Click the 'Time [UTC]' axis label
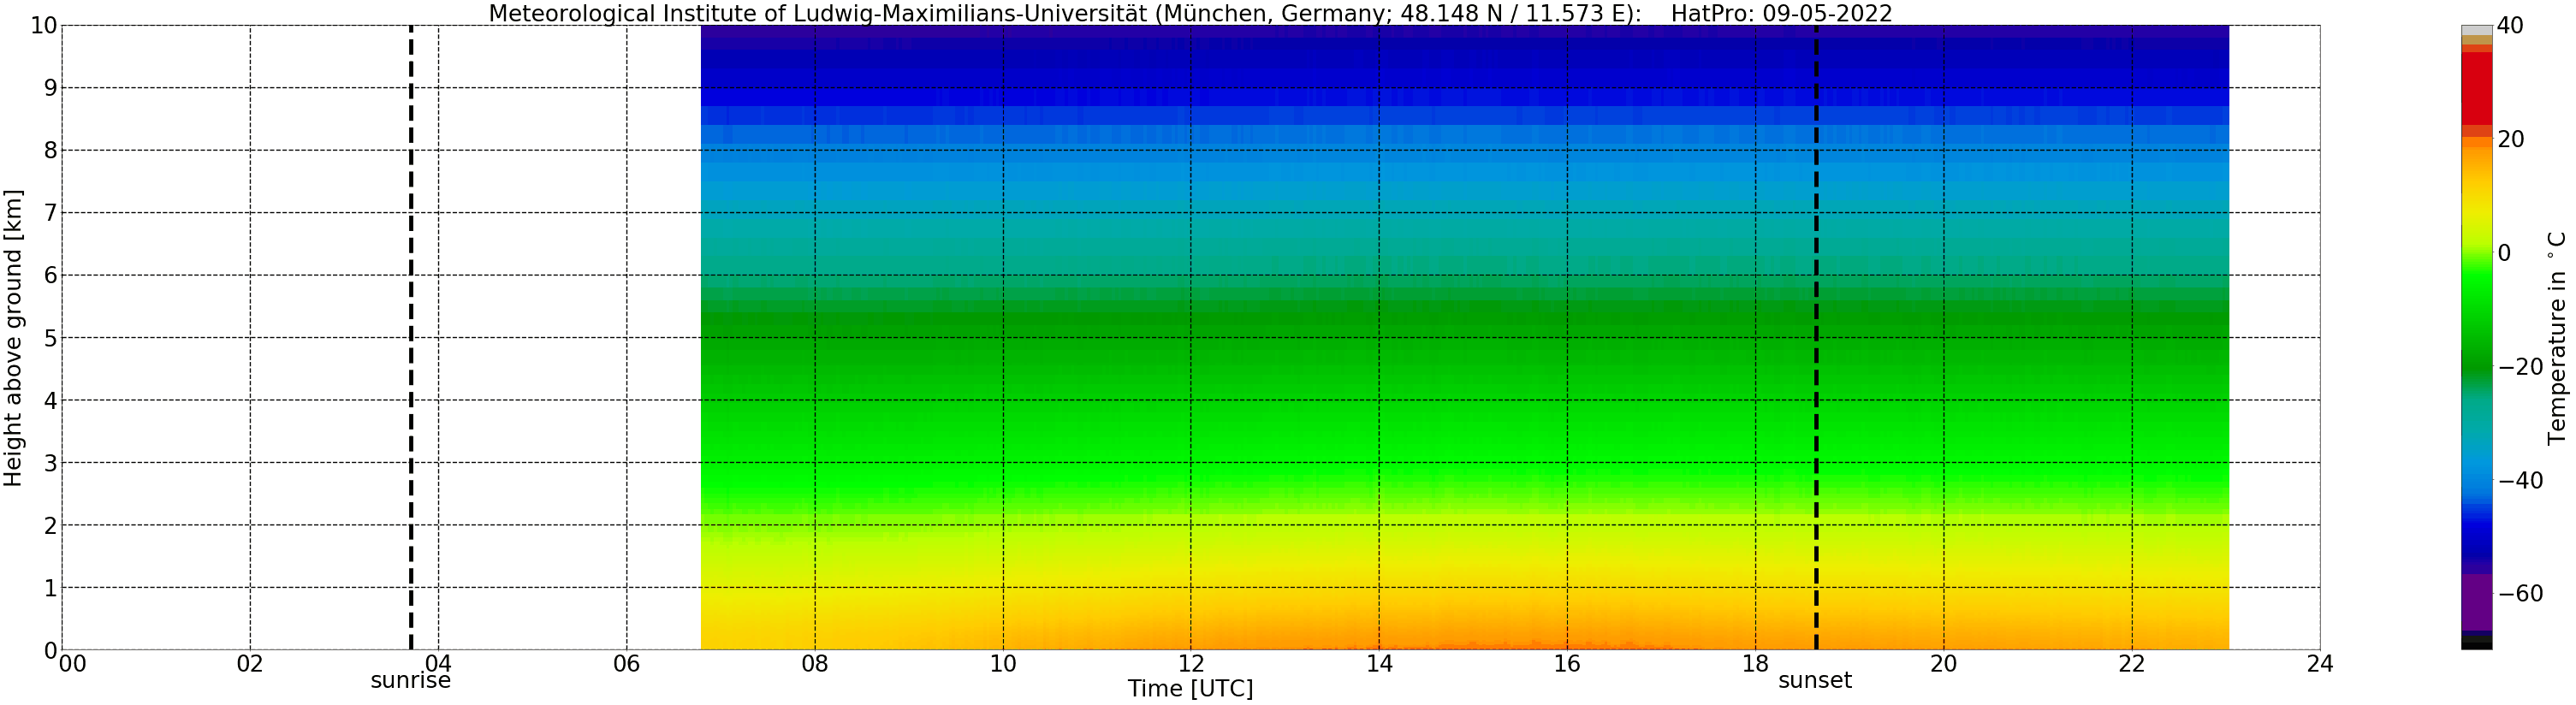 tap(1190, 689)
